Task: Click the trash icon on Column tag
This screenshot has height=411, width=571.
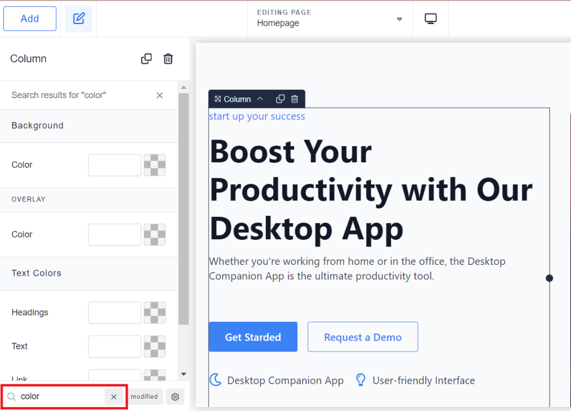Action: click(x=294, y=99)
